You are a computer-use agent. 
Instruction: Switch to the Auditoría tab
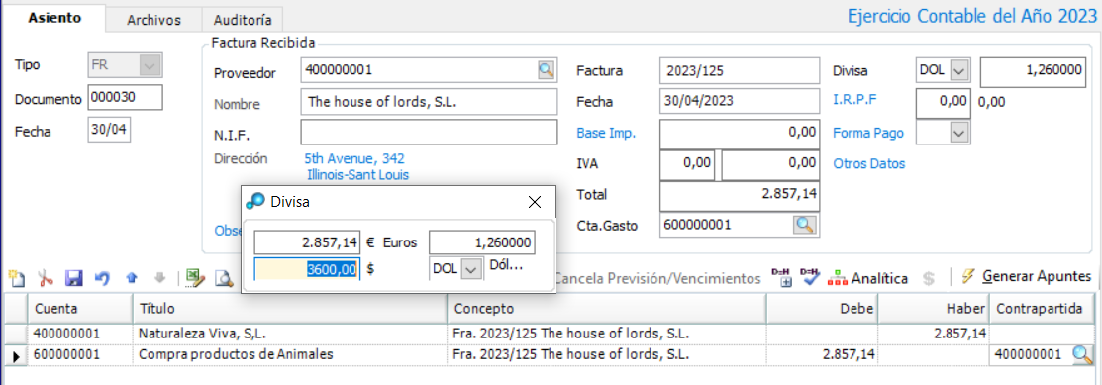243,20
